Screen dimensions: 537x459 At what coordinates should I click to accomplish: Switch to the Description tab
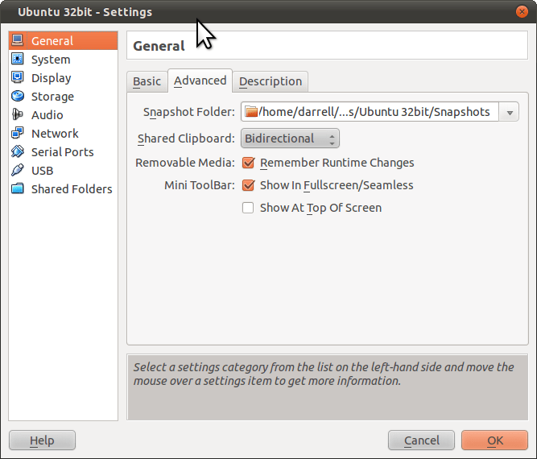(271, 81)
